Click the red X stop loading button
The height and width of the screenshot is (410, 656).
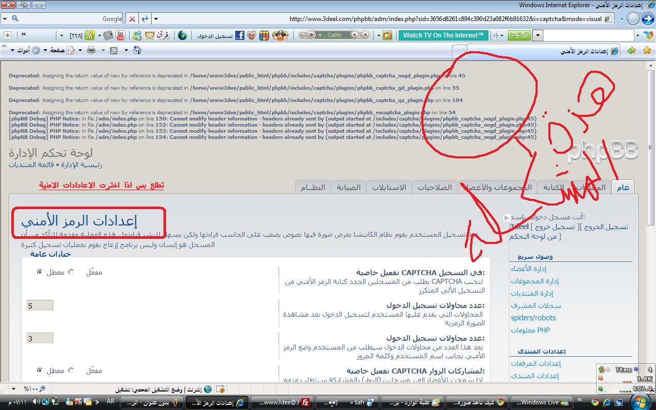point(132,19)
